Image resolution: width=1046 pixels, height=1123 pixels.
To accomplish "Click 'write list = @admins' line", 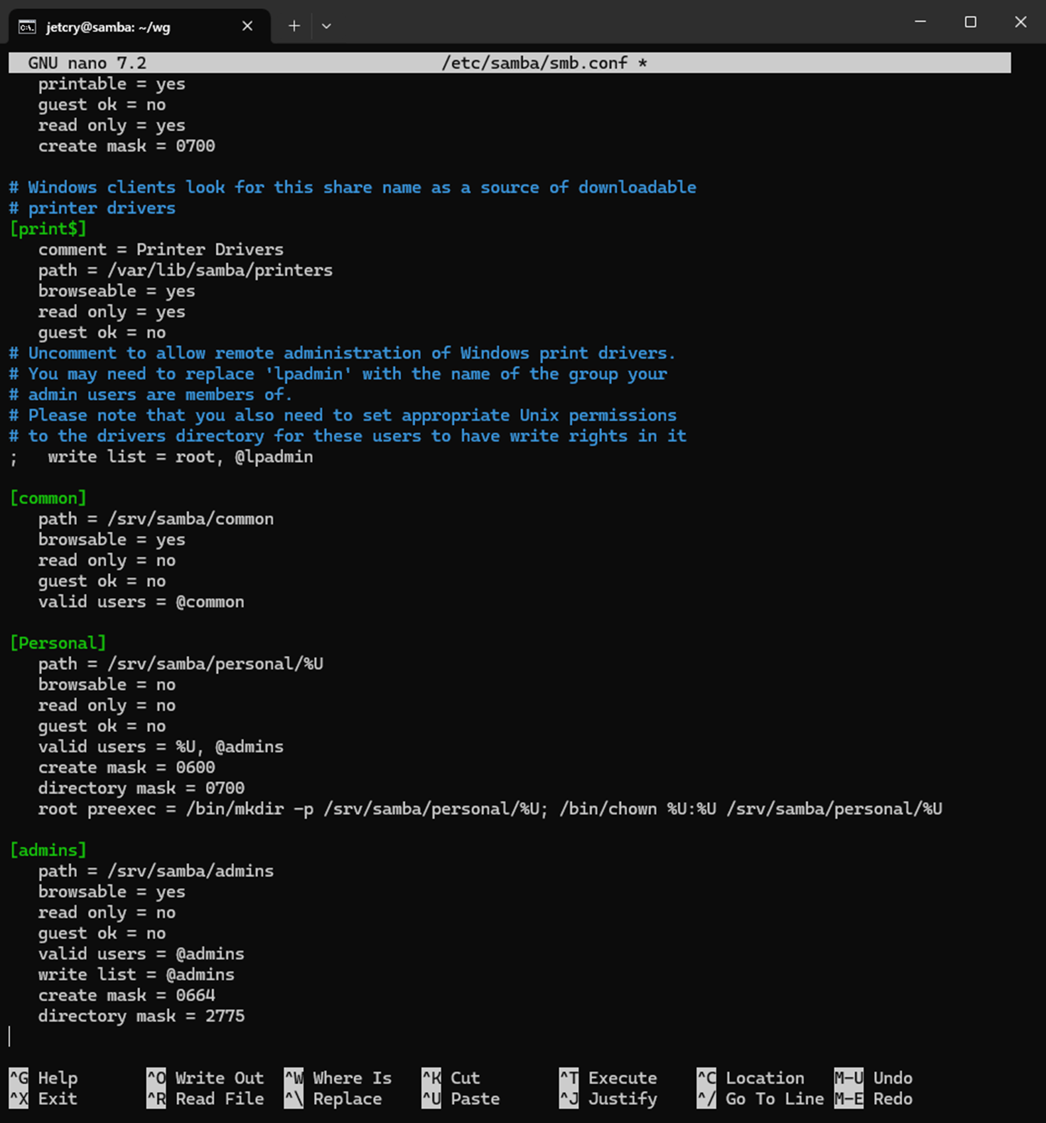I will [136, 975].
